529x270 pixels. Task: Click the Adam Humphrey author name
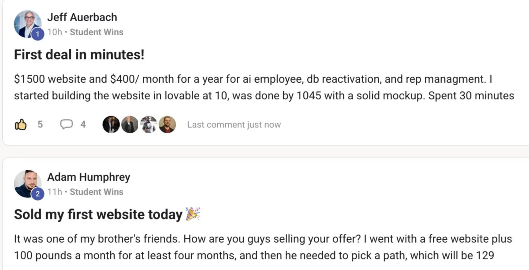click(x=89, y=177)
